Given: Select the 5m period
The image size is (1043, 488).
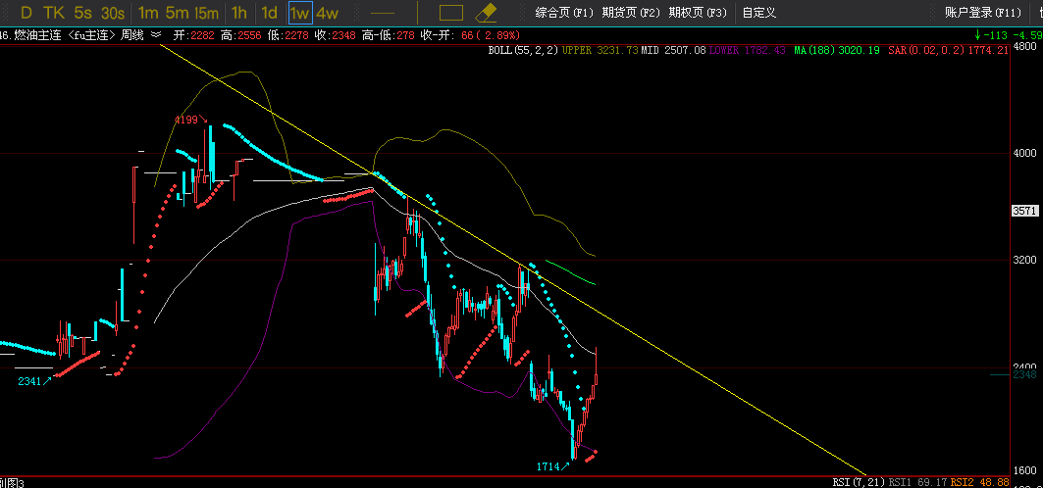Looking at the screenshot, I should click(177, 13).
